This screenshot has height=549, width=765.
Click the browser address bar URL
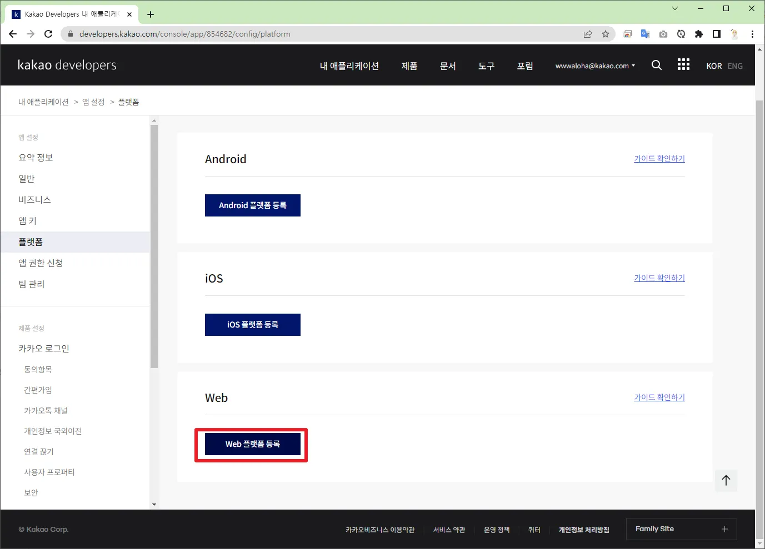click(x=184, y=34)
